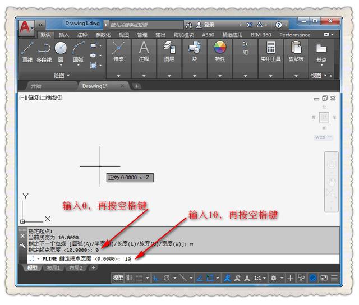Click the PLINE command line input
This screenshot has height=305, width=359.
click(x=183, y=259)
